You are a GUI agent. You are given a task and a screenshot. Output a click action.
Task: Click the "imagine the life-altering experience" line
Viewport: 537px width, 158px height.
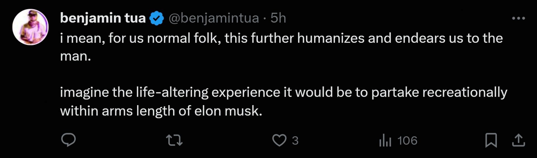tap(170, 92)
